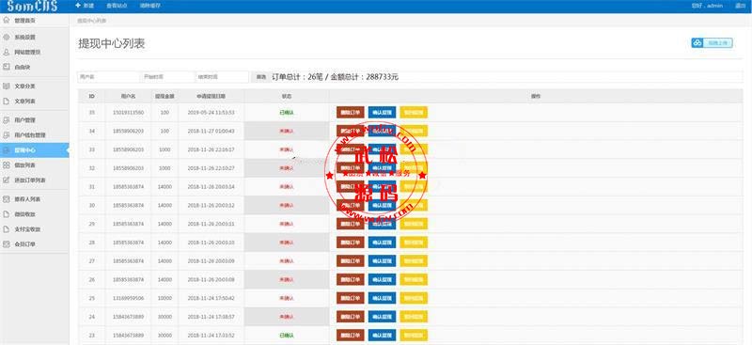Click yellow button in row ID 29
The image size is (752, 345).
click(x=414, y=224)
